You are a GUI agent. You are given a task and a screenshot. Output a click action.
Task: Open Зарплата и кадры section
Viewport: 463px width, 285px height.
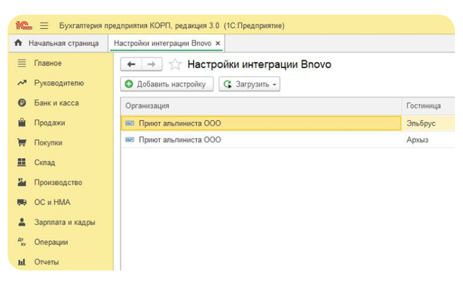[x=65, y=222]
